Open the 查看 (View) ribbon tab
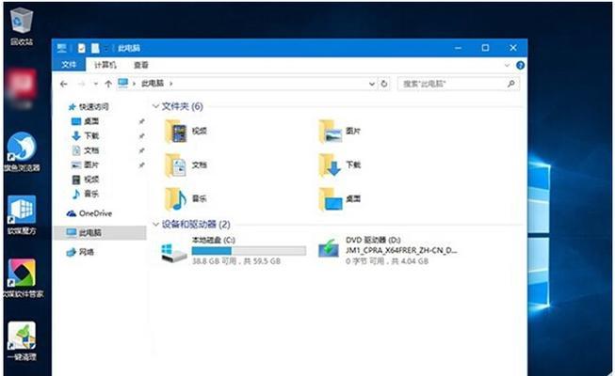Image resolution: width=615 pixels, height=376 pixels. (x=141, y=65)
